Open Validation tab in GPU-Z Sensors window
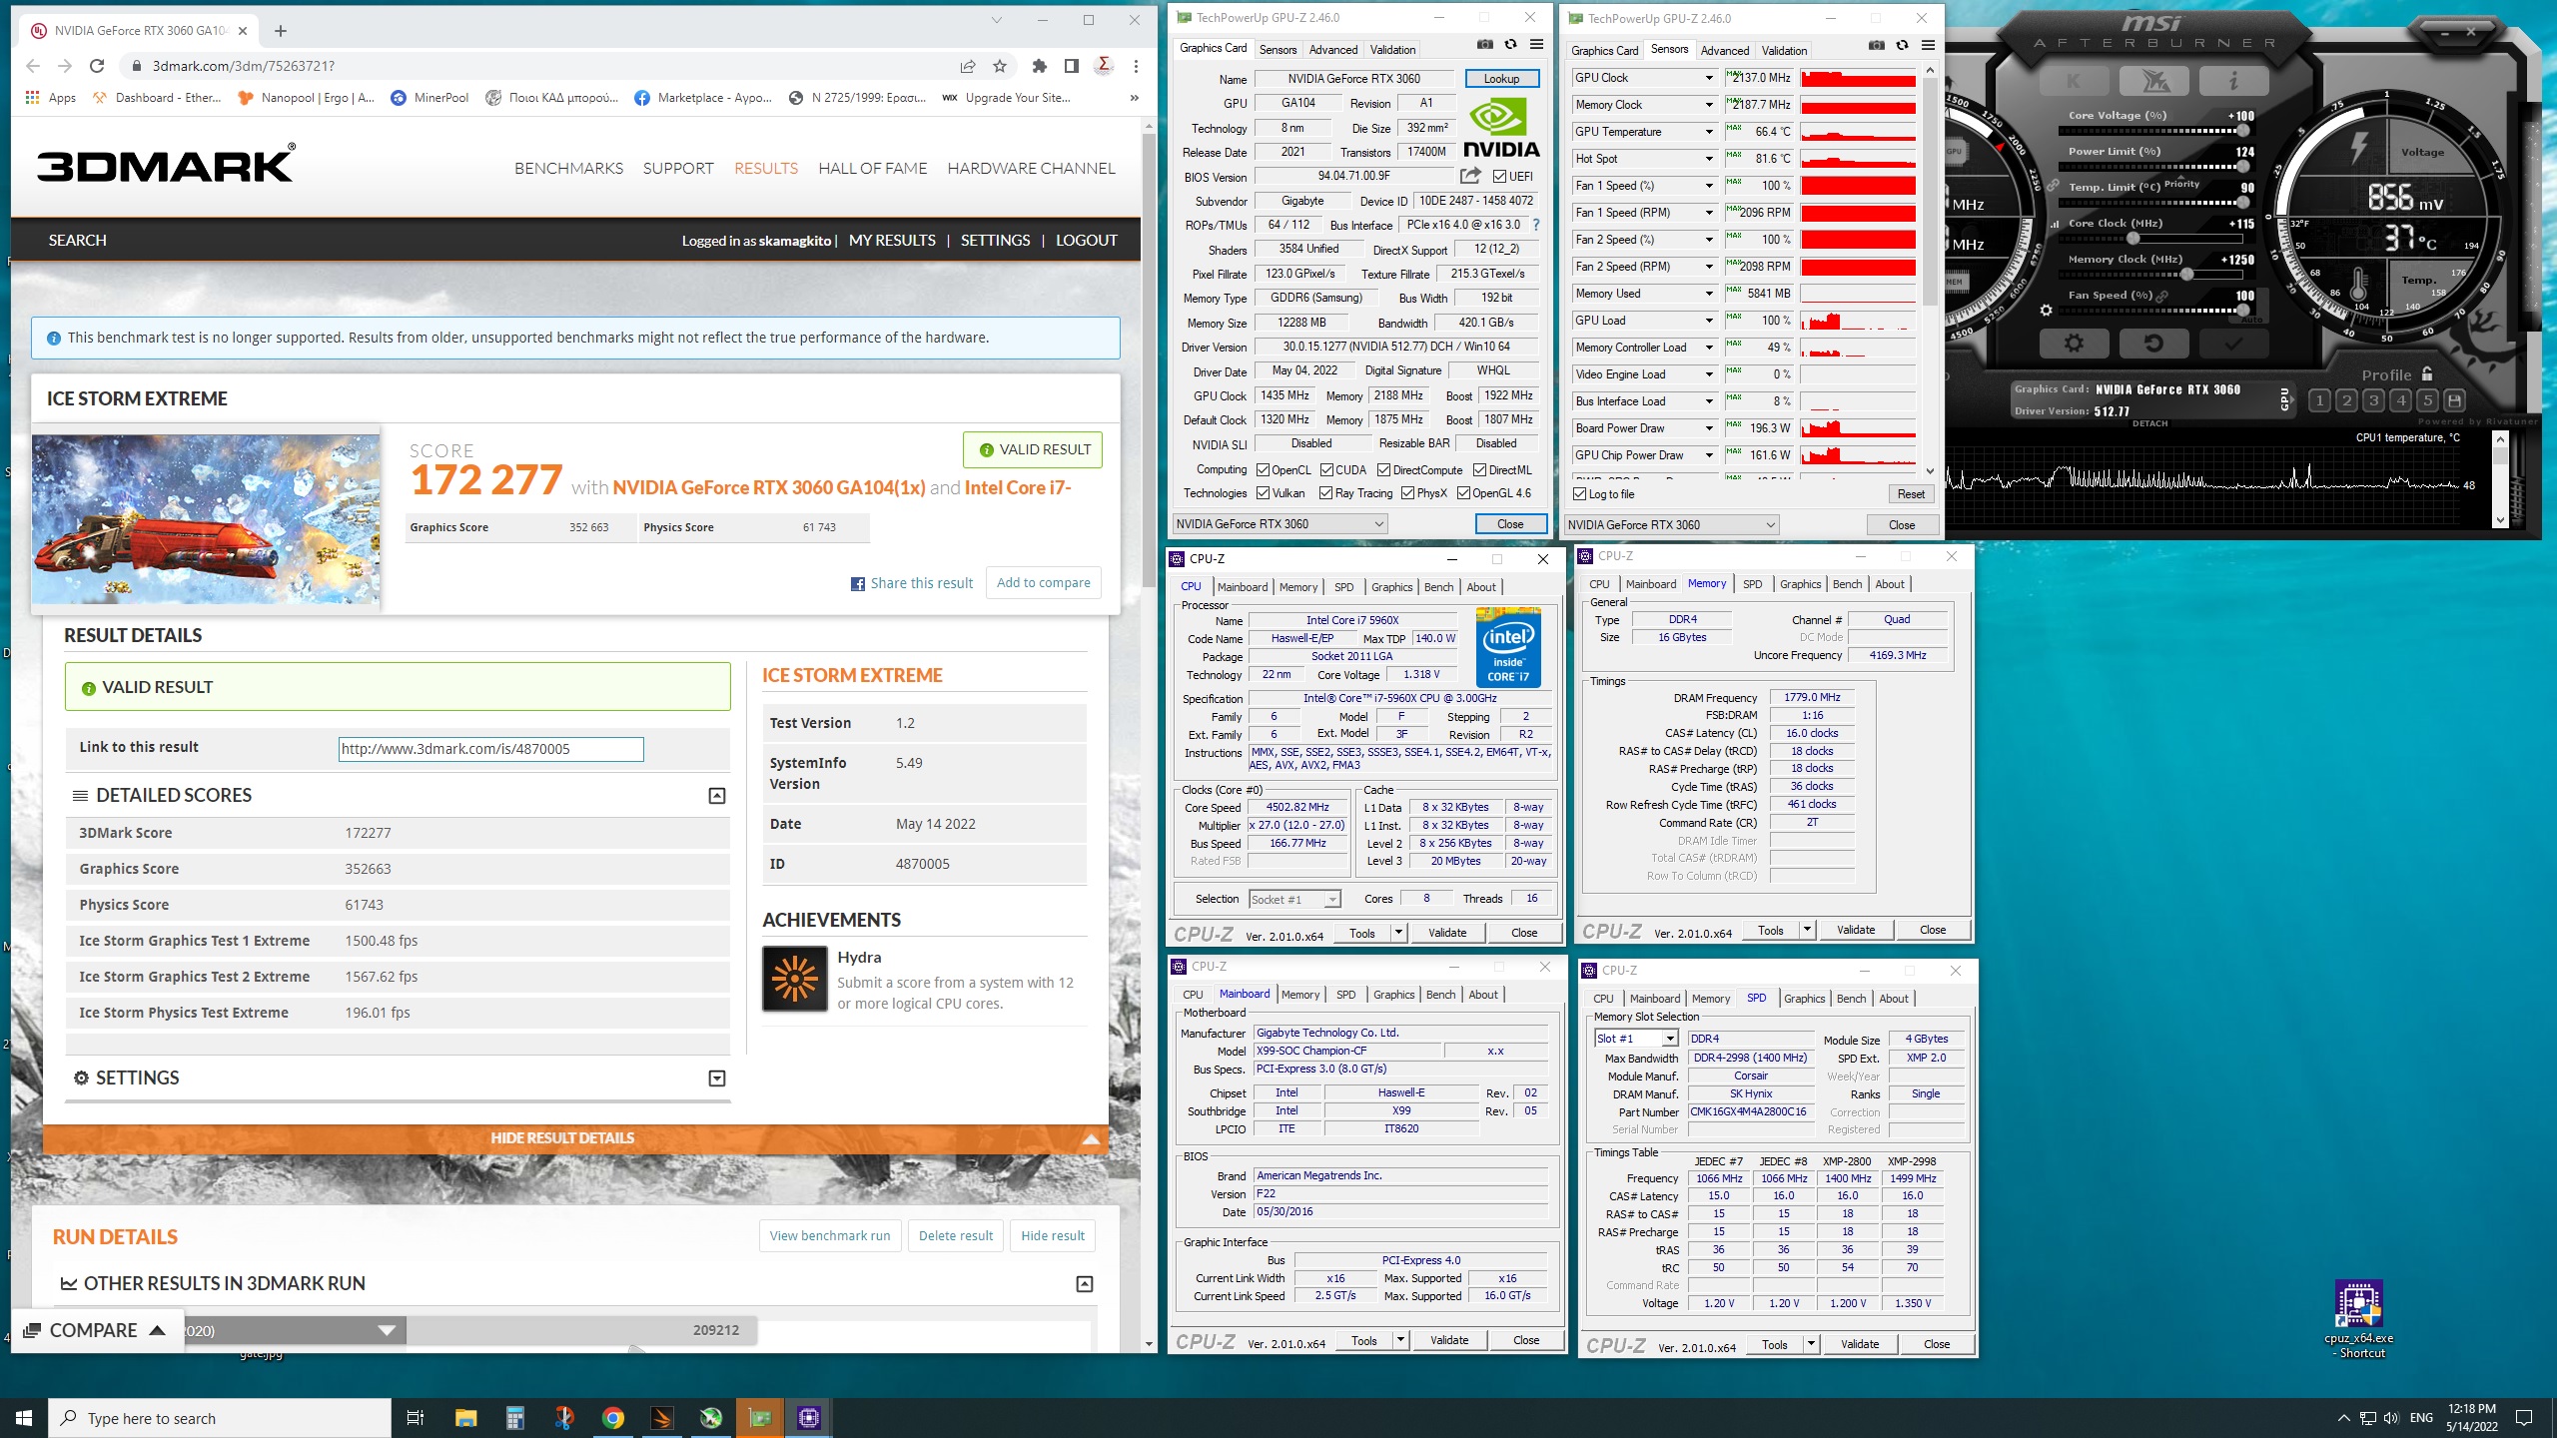This screenshot has width=2557, height=1438. click(x=1784, y=51)
